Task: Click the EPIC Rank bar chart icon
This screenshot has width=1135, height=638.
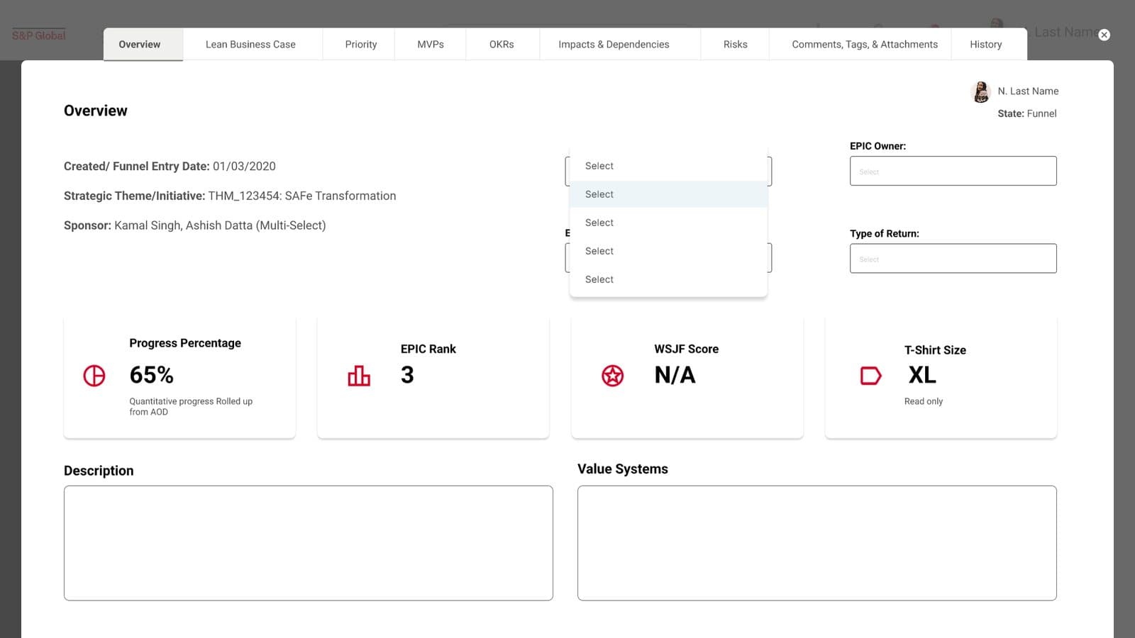Action: click(359, 376)
